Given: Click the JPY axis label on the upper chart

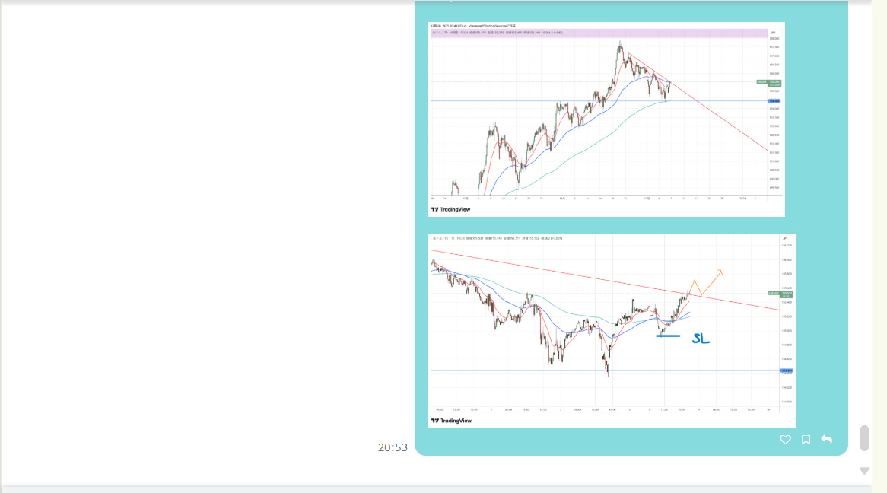Looking at the screenshot, I should pos(774,33).
